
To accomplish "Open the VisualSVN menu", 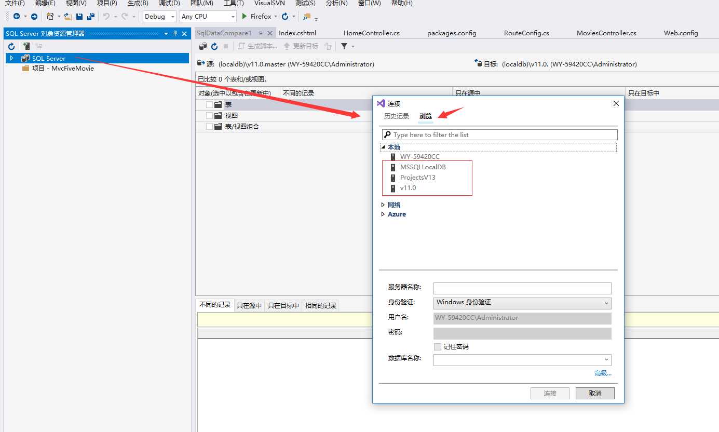I will [x=269, y=3].
